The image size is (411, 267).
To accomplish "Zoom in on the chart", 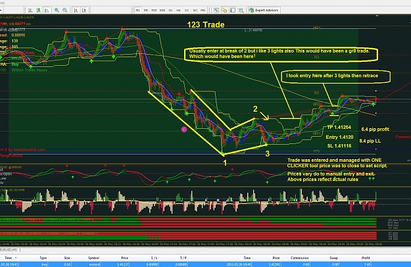I will 57,11.
